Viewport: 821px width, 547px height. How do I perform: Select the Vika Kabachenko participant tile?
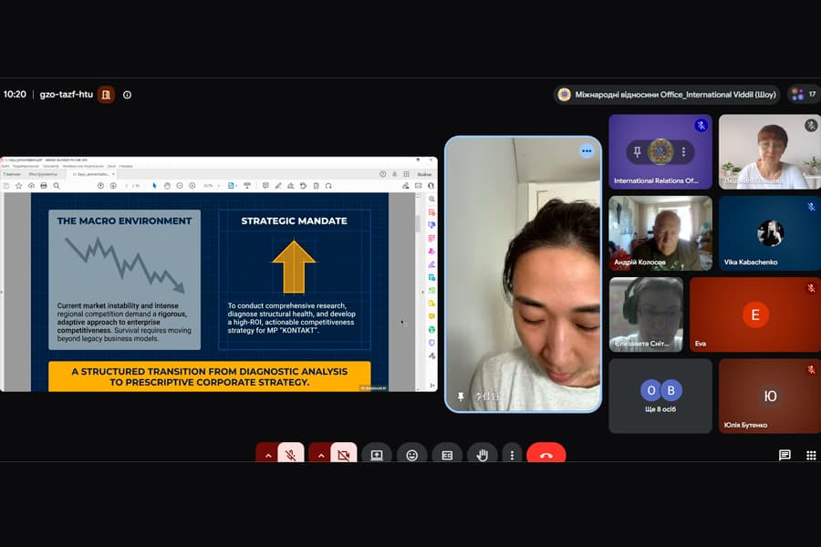770,233
